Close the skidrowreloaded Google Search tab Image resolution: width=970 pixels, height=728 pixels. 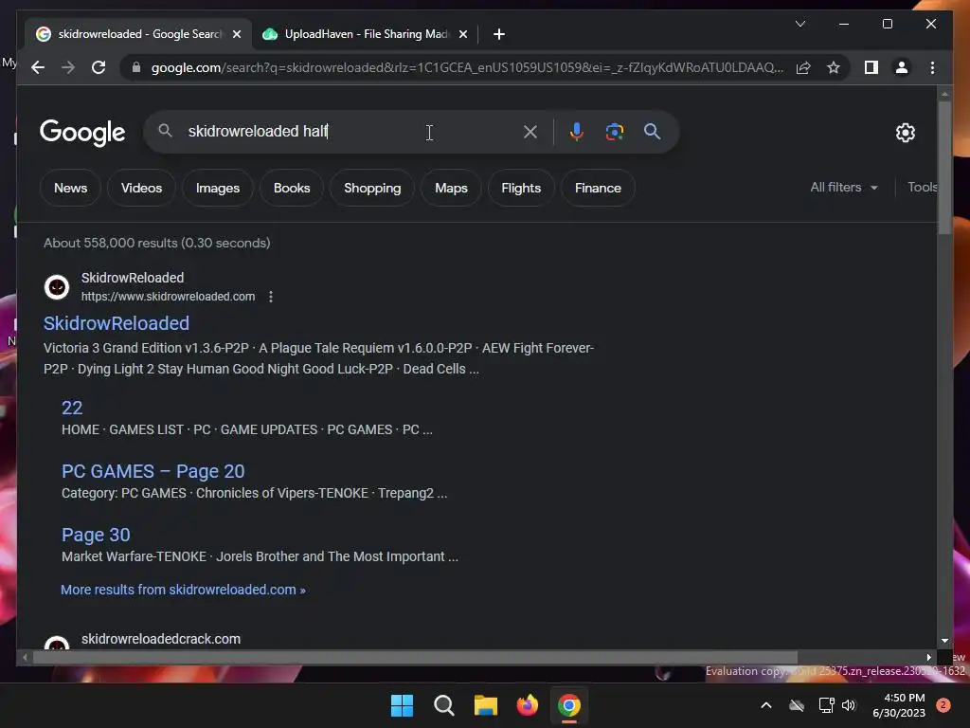pos(236,34)
